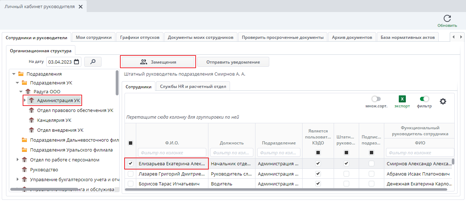Select Сотрудники и руководители tab
Image resolution: width=466 pixels, height=202 pixels.
coord(36,37)
